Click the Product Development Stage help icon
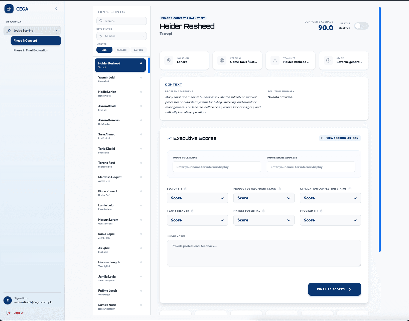Image resolution: width=409 pixels, height=321 pixels. pos(279,189)
